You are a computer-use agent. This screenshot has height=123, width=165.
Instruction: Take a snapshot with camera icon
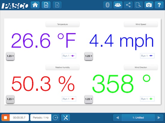point(149,5)
